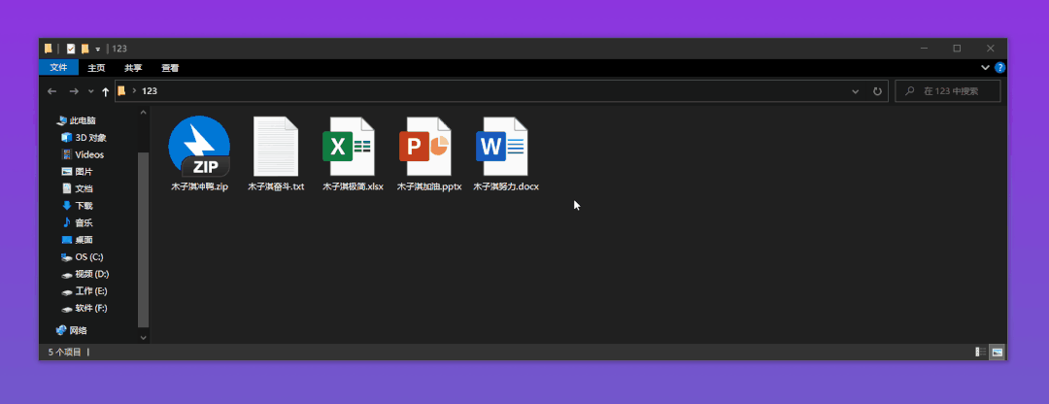Expand the address bar breadcrumb chevron before 123

coord(134,91)
